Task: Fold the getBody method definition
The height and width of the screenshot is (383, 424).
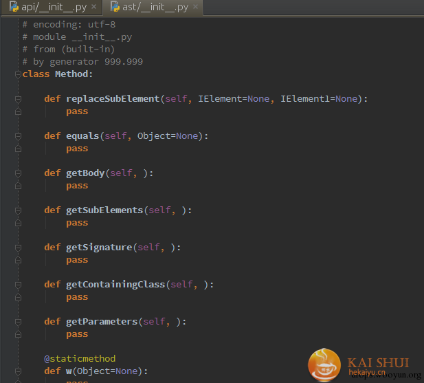Action: tap(18, 173)
